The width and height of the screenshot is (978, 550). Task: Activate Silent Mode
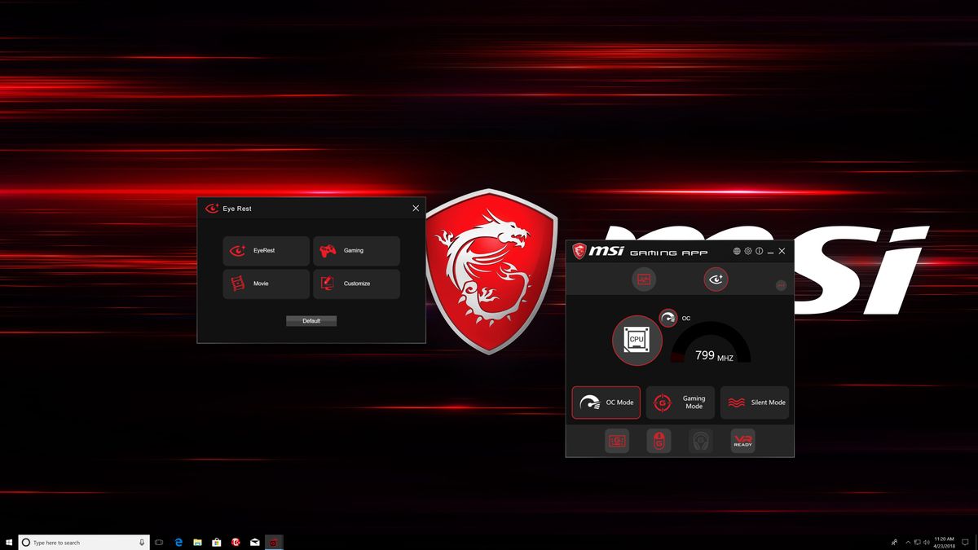[x=755, y=403]
